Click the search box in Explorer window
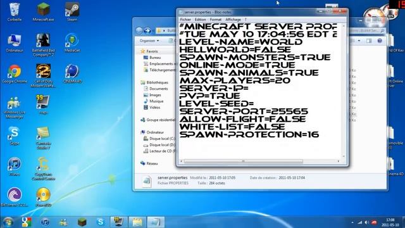405x228 pixels. (367, 31)
